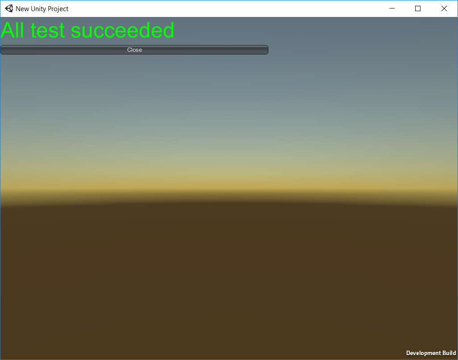Maximize the New Unity Project window

click(418, 8)
